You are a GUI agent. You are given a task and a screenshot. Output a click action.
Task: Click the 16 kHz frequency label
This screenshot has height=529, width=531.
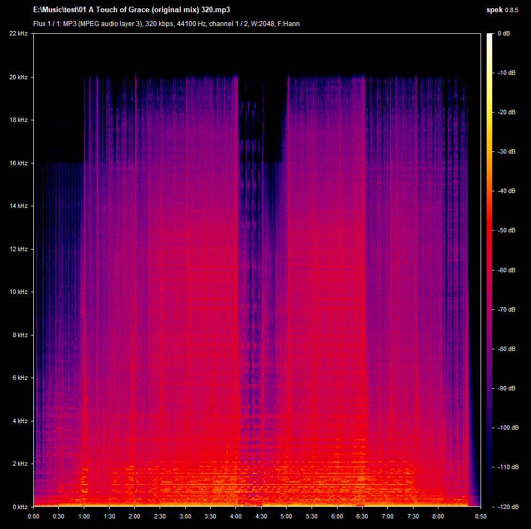click(x=18, y=163)
